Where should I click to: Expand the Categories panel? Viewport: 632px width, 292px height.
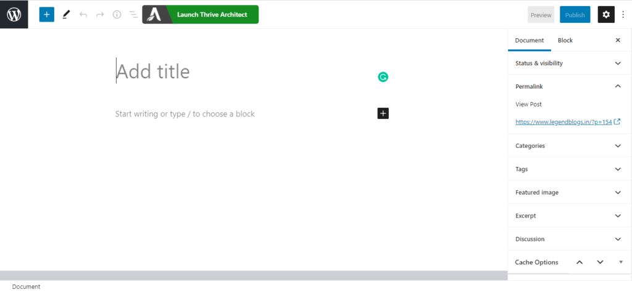568,145
